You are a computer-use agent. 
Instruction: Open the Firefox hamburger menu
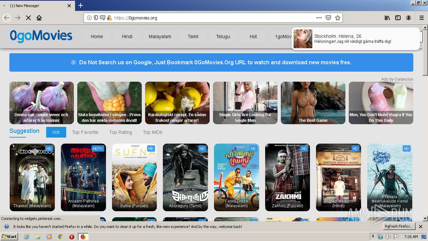(422, 18)
